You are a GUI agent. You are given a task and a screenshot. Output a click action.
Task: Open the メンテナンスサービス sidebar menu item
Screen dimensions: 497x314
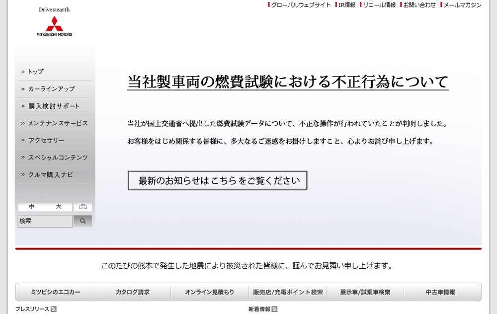55,123
